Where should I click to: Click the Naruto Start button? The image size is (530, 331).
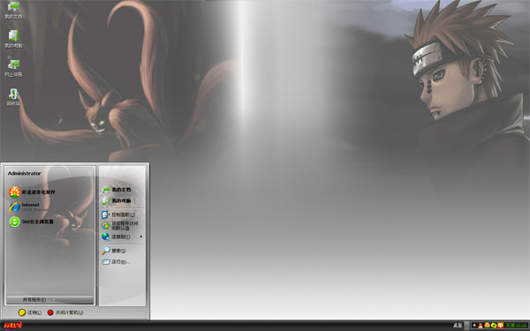click(13, 326)
